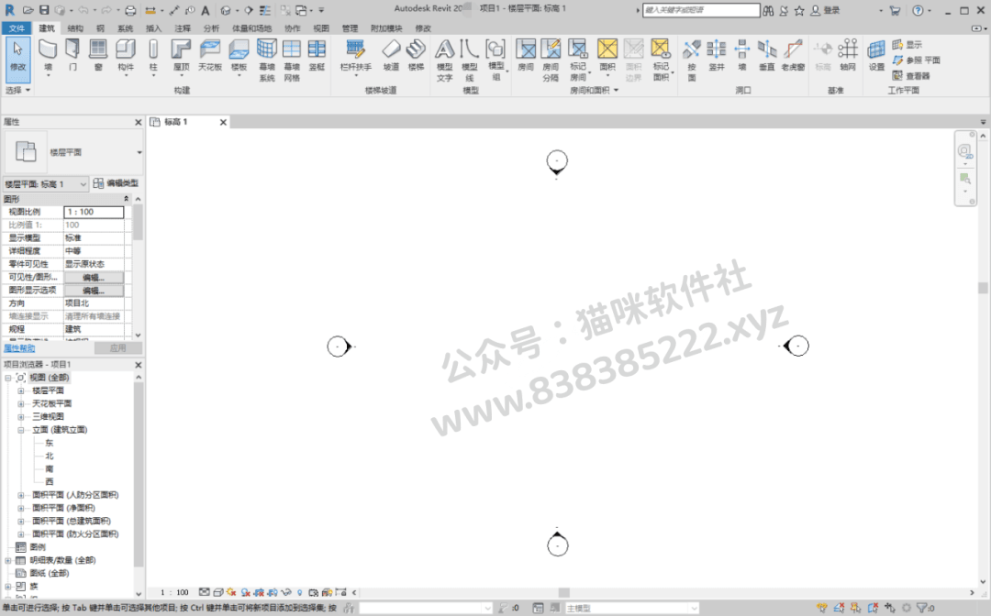Select the 幕墙系统 curtain system tool
The height and width of the screenshot is (616, 991).
[x=267, y=60]
